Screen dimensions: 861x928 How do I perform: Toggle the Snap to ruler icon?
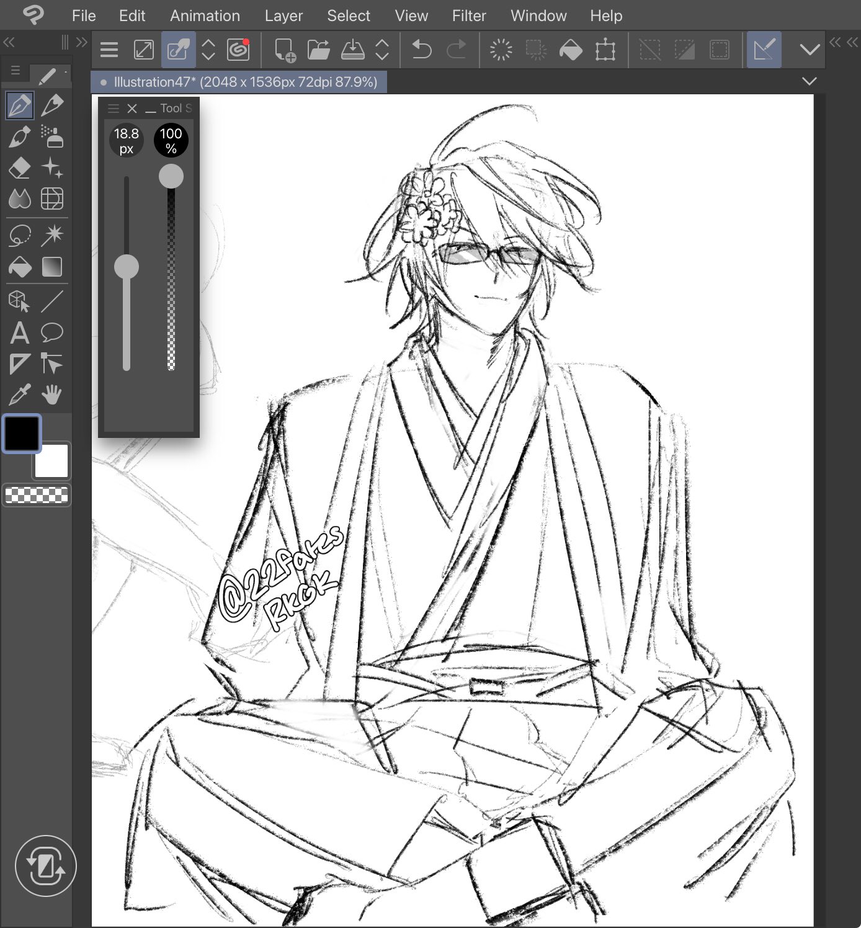764,50
